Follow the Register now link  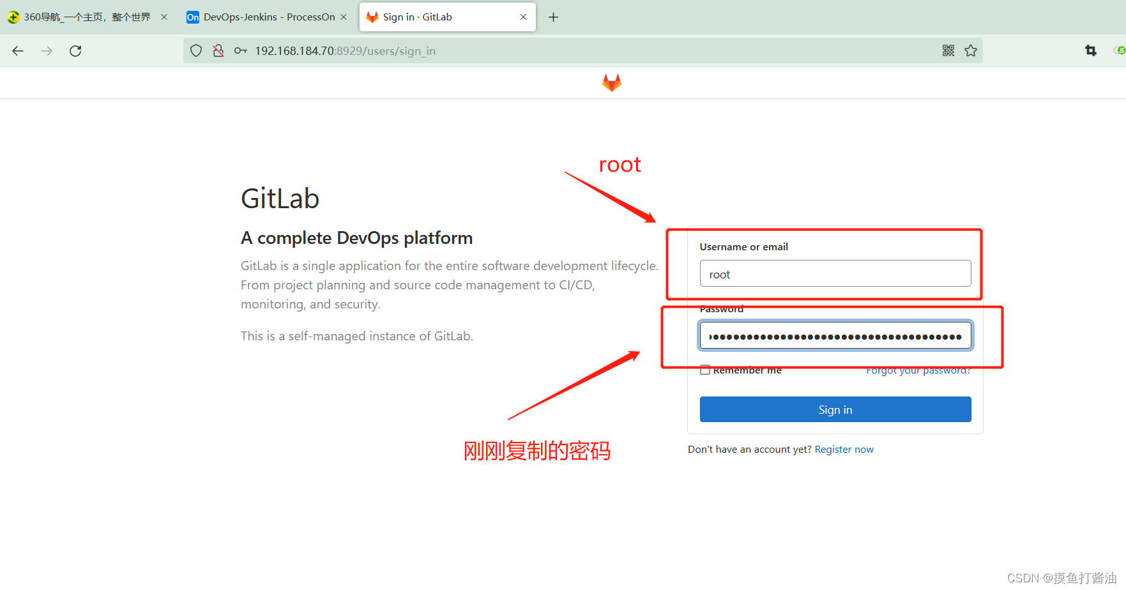(x=844, y=450)
